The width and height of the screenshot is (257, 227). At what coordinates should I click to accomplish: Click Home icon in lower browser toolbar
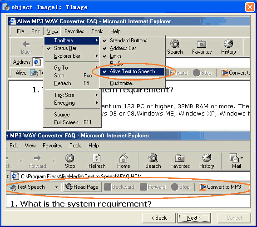[x=124, y=161]
